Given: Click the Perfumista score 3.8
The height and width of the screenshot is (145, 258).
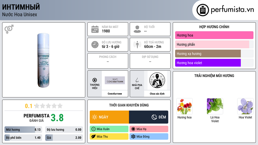Looking at the screenshot, I should (57, 118).
